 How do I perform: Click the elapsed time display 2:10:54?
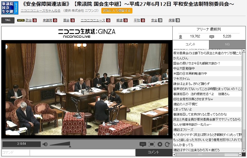[x=22, y=144]
